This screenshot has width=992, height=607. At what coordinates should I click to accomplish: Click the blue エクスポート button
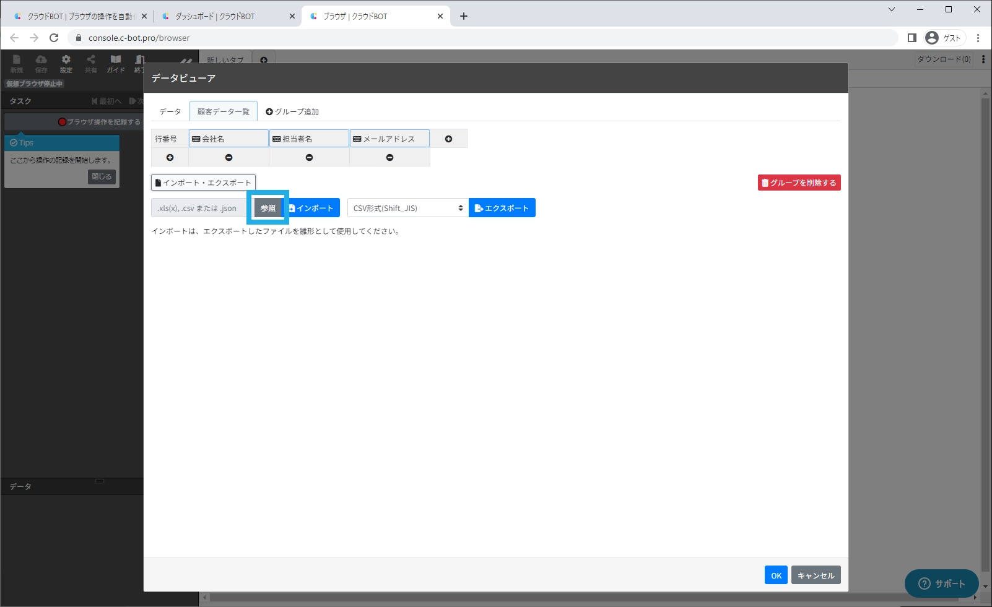pyautogui.click(x=502, y=208)
